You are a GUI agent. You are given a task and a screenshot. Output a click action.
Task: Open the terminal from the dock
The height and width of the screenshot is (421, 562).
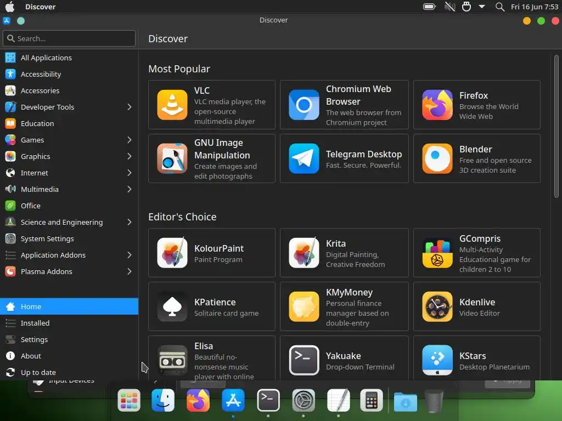(x=268, y=400)
